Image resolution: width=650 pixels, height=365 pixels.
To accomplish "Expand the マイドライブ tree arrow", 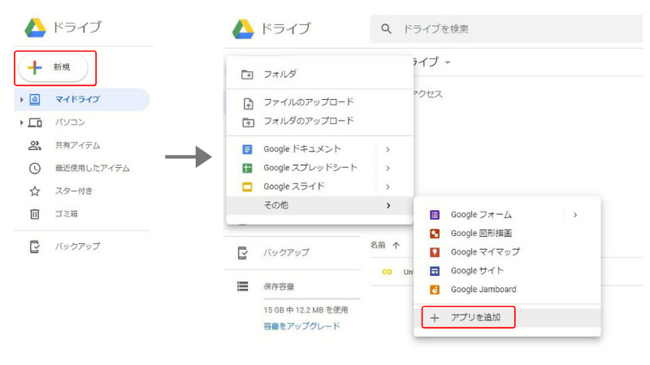I will click(x=22, y=100).
